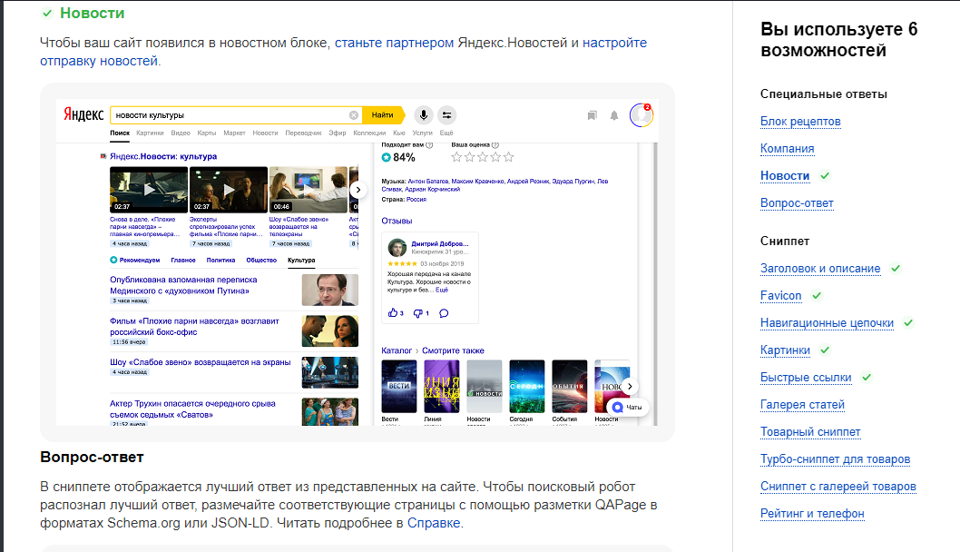The height and width of the screenshot is (552, 960).
Task: Open the Картинки sidebar link
Action: tap(785, 350)
